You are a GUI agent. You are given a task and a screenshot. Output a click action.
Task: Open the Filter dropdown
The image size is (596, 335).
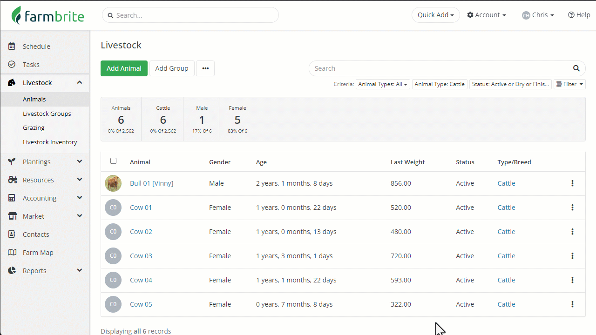coord(569,84)
